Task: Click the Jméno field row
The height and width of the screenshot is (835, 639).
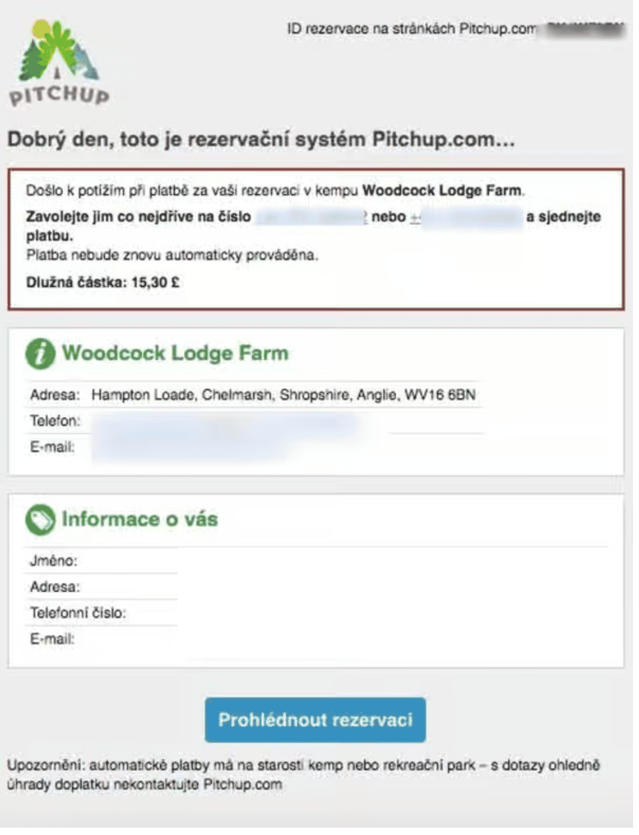Action: (101, 561)
